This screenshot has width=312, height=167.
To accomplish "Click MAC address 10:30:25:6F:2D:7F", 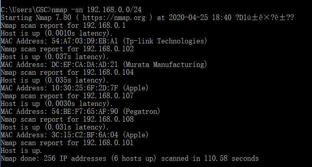I will [x=85, y=88].
